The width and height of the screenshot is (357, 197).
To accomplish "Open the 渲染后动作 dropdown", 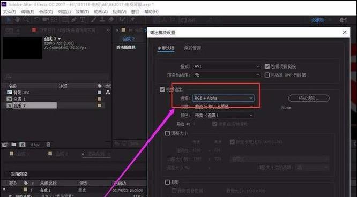I will 227,75.
